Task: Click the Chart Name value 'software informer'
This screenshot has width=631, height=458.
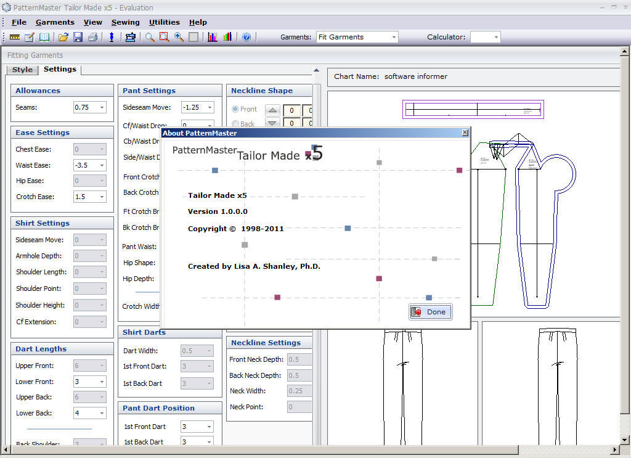Action: click(416, 76)
